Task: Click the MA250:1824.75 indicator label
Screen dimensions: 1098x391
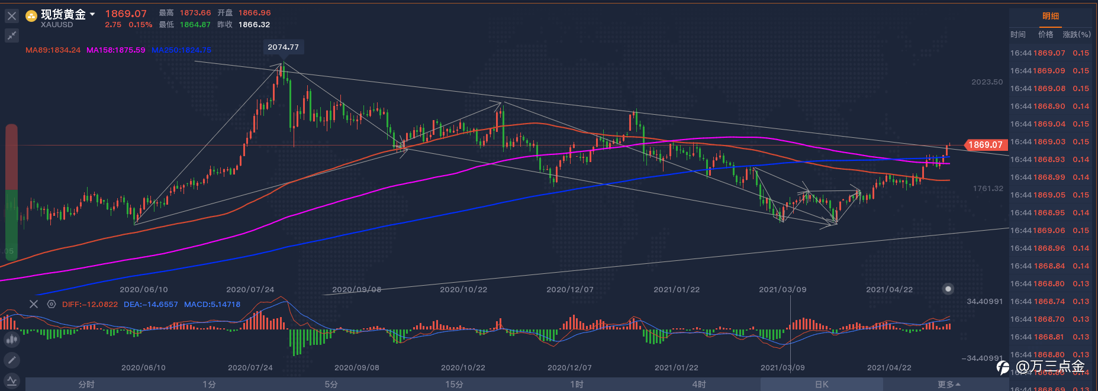Action: pos(181,50)
